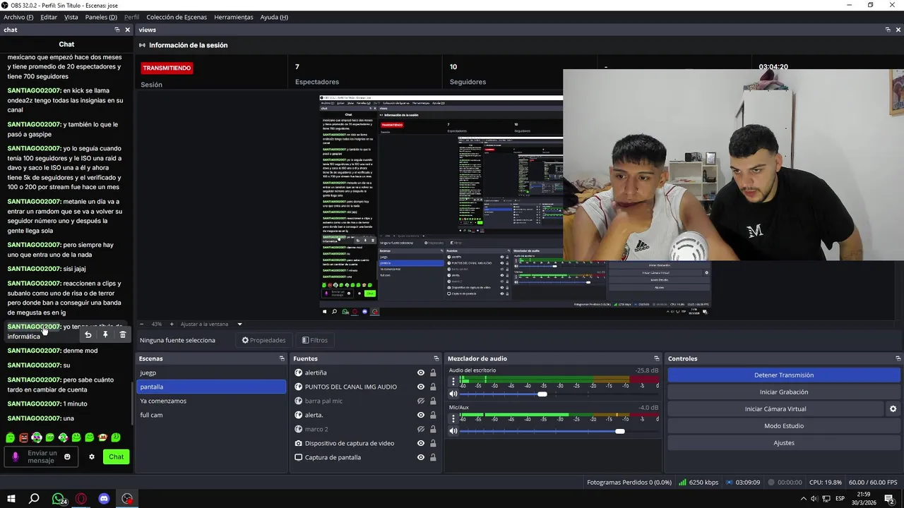Show the marco 2 source
The height and width of the screenshot is (508, 904).
click(x=421, y=429)
